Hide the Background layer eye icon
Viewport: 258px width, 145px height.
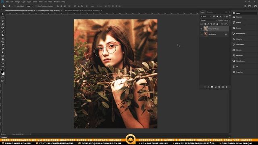point(202,34)
